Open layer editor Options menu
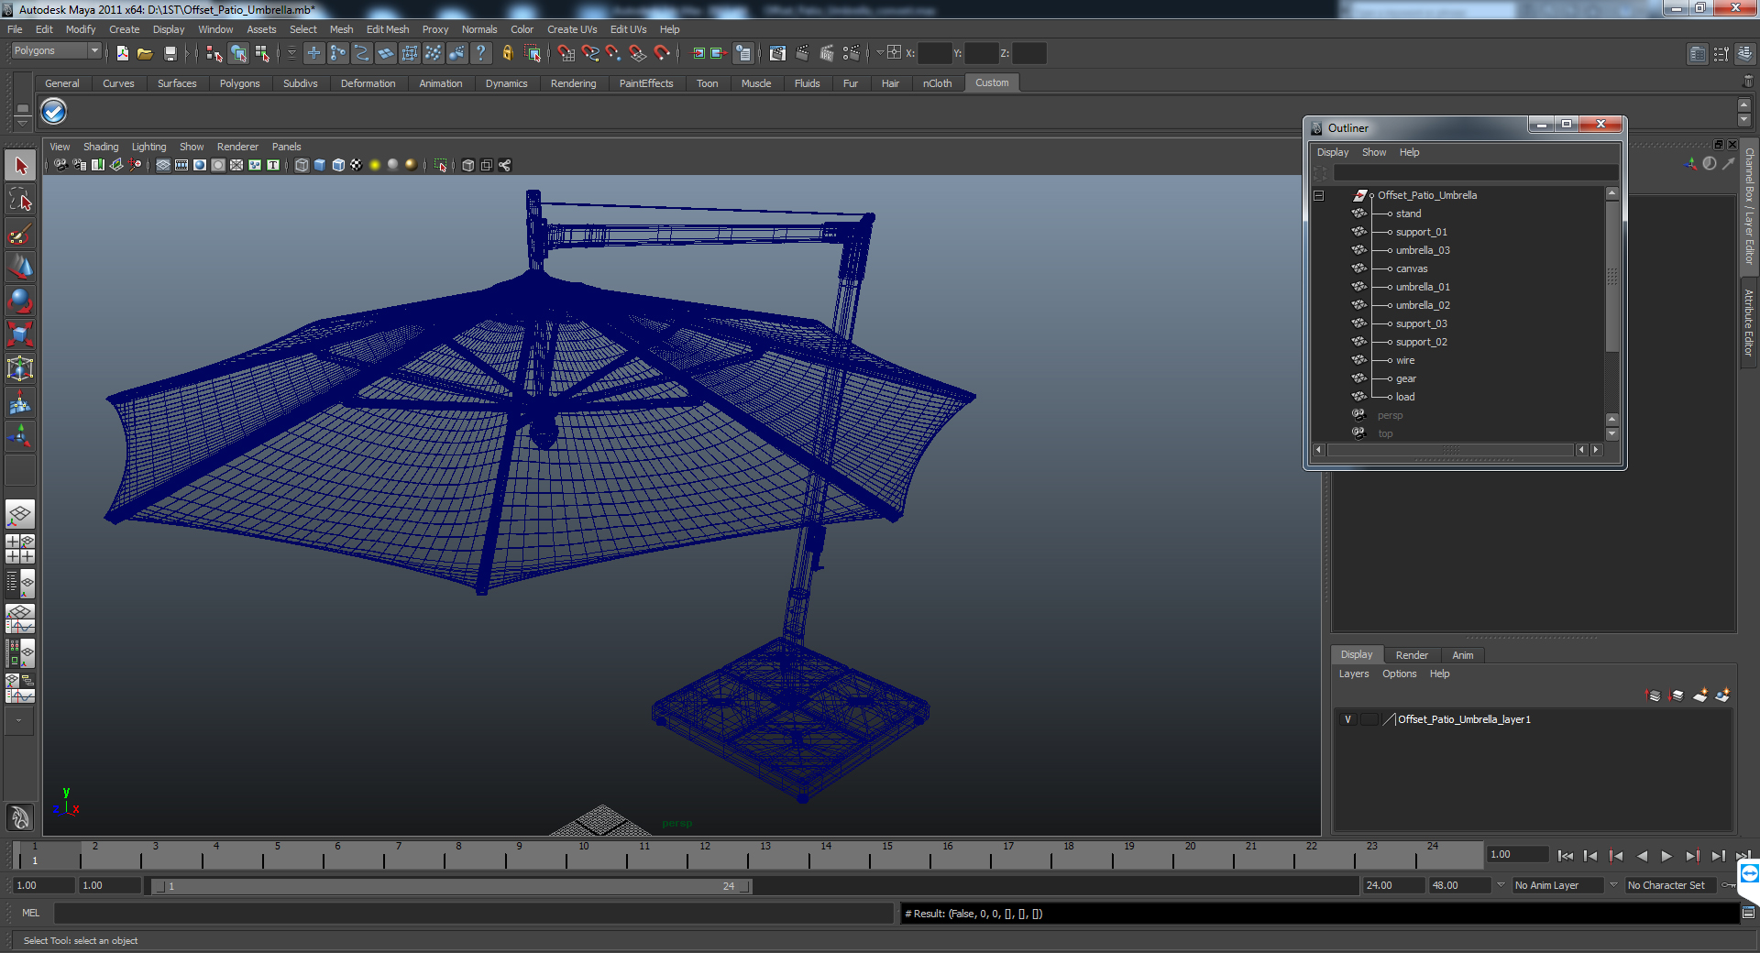This screenshot has height=953, width=1760. pos(1400,674)
